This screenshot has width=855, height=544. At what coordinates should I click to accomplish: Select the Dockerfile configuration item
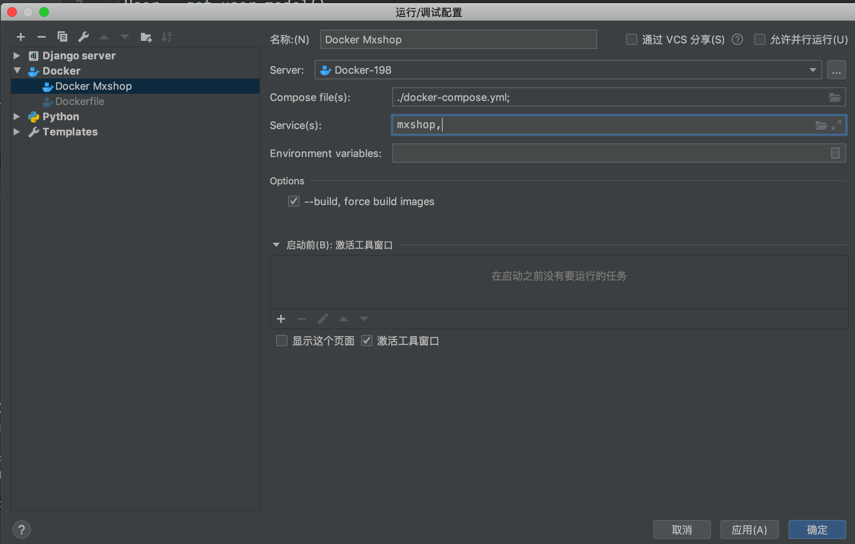pyautogui.click(x=80, y=101)
